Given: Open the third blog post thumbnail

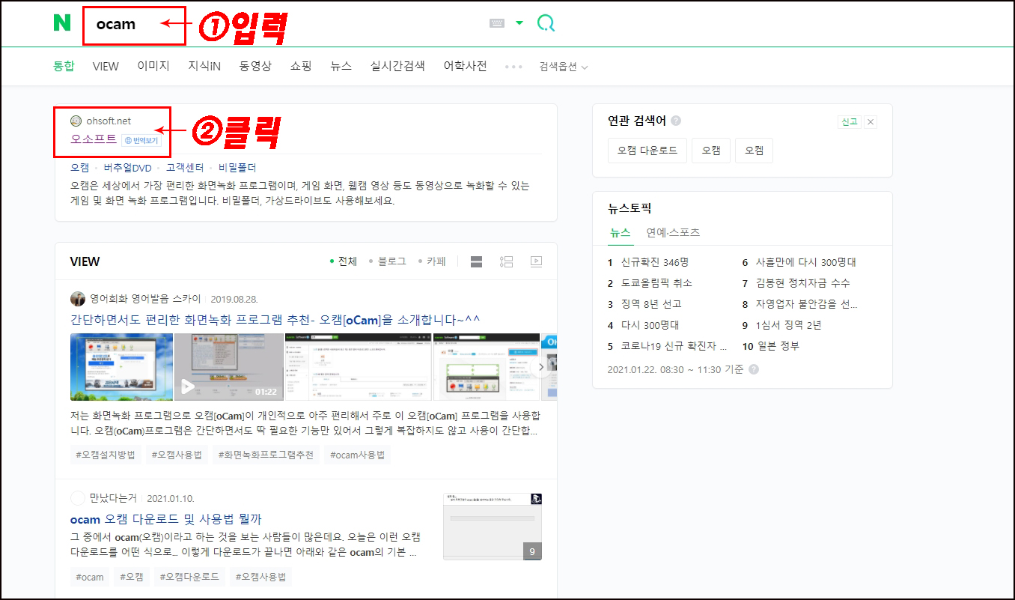Looking at the screenshot, I should 358,367.
